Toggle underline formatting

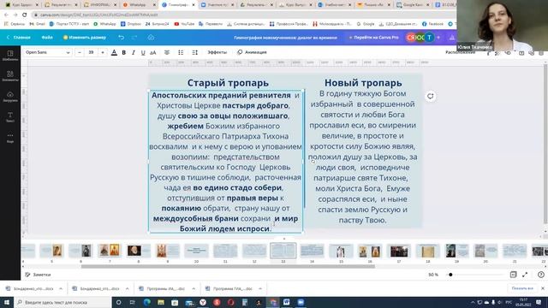143,52
